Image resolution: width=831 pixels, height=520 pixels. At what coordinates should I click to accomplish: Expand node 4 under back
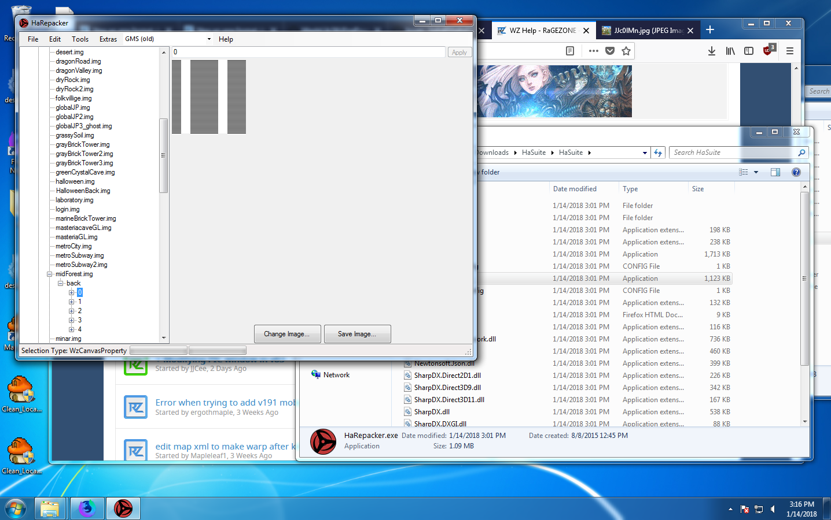click(x=72, y=329)
